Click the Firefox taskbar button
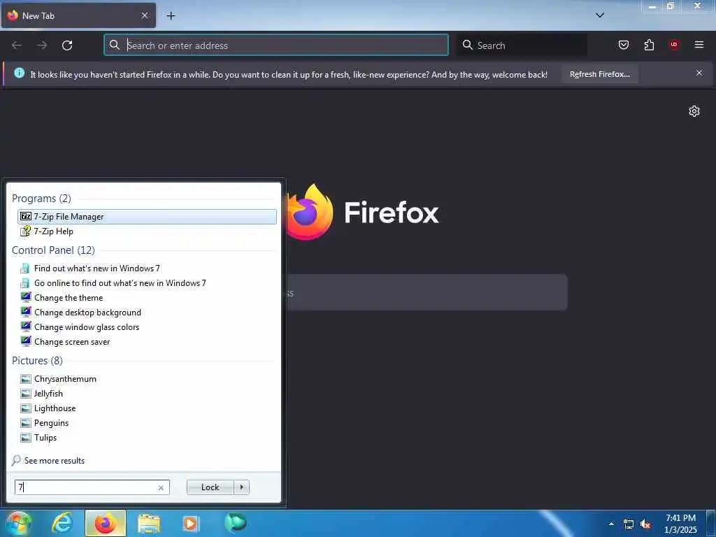Image resolution: width=716 pixels, height=537 pixels. point(106,523)
